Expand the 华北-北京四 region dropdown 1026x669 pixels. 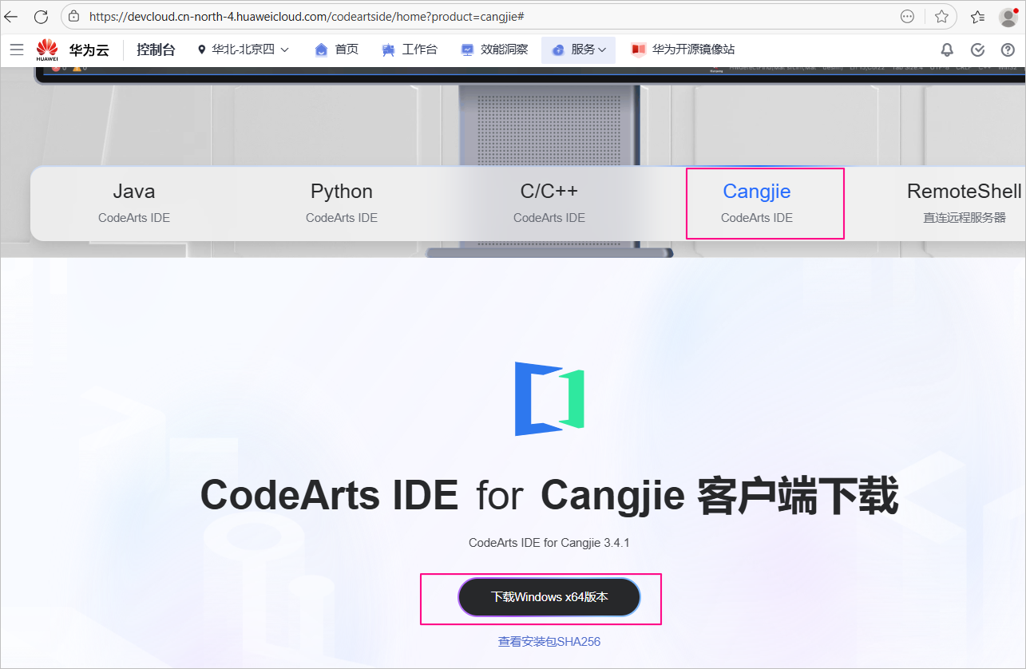(x=243, y=49)
